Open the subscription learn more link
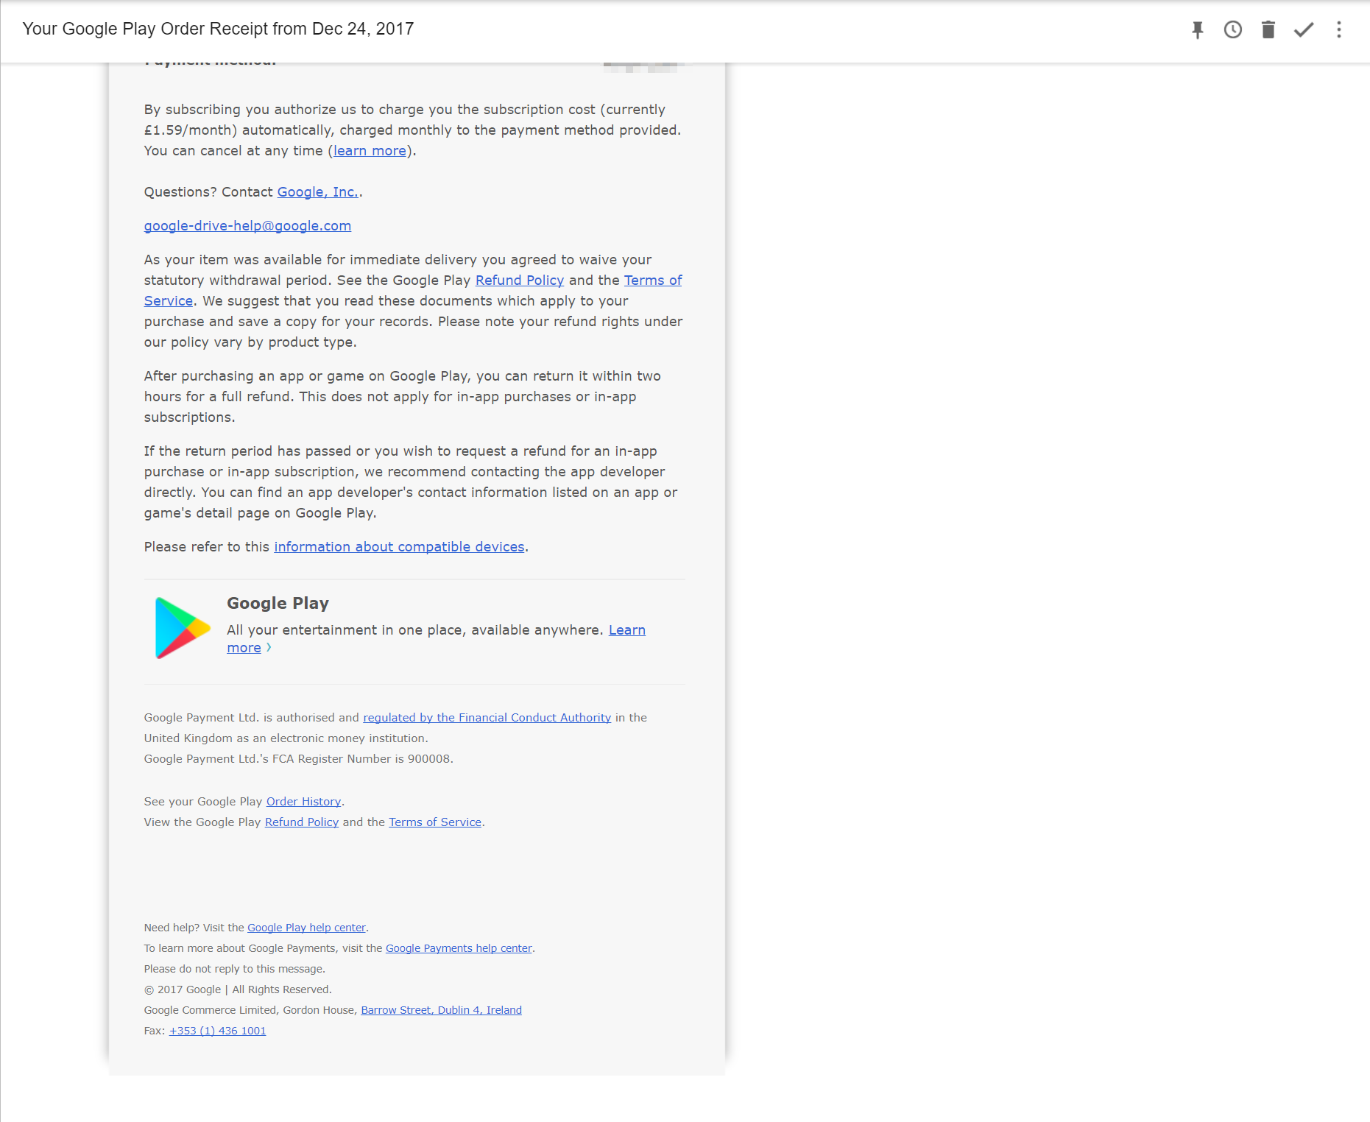Image resolution: width=1370 pixels, height=1122 pixels. pyautogui.click(x=369, y=150)
